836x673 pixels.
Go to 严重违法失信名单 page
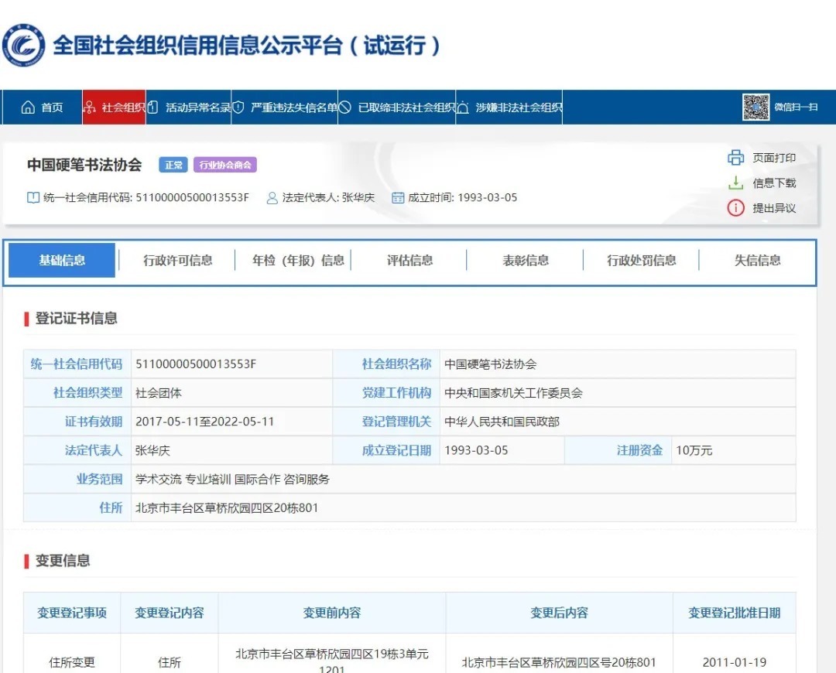(x=286, y=108)
